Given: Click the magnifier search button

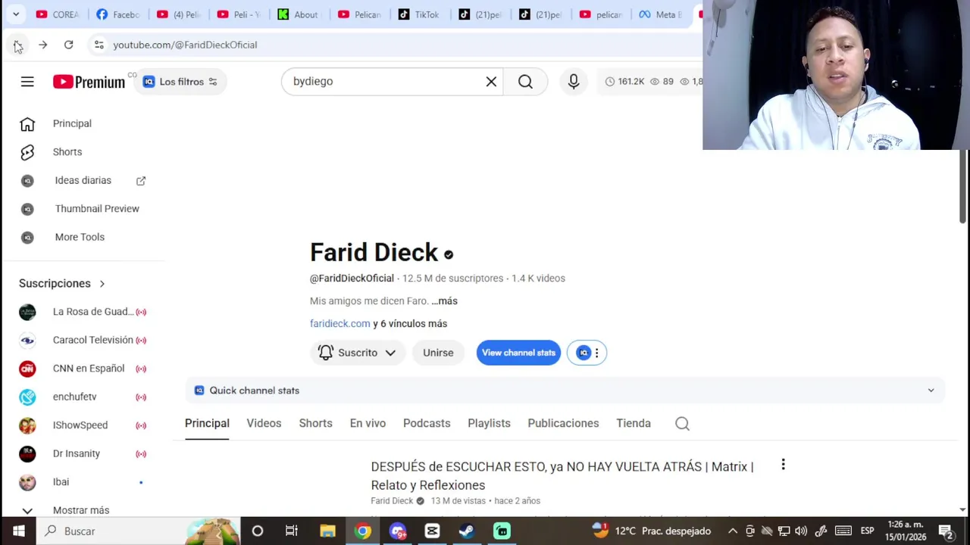Looking at the screenshot, I should pos(525,82).
